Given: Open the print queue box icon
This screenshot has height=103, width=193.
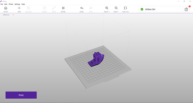Looking at the screenshot, I should point(186,9).
